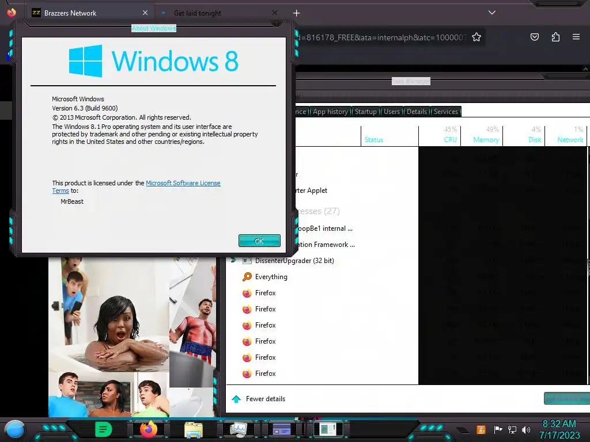Click the Save to Pocket icon
Image resolution: width=590 pixels, height=442 pixels.
(534, 37)
